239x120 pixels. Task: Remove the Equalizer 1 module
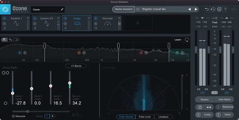(28, 18)
